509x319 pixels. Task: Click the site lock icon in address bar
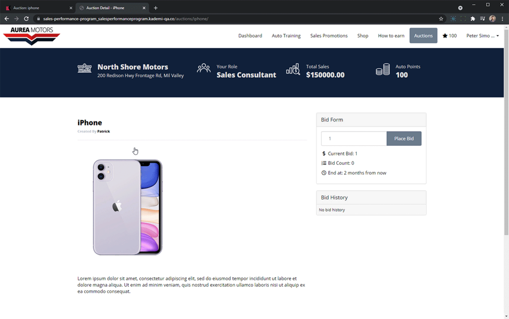coord(39,19)
